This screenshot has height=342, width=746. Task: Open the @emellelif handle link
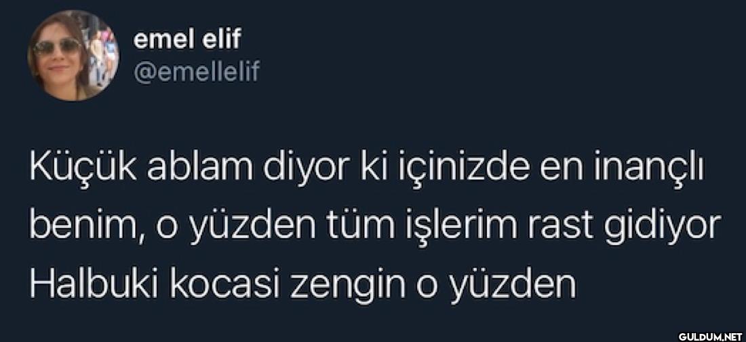(x=196, y=71)
